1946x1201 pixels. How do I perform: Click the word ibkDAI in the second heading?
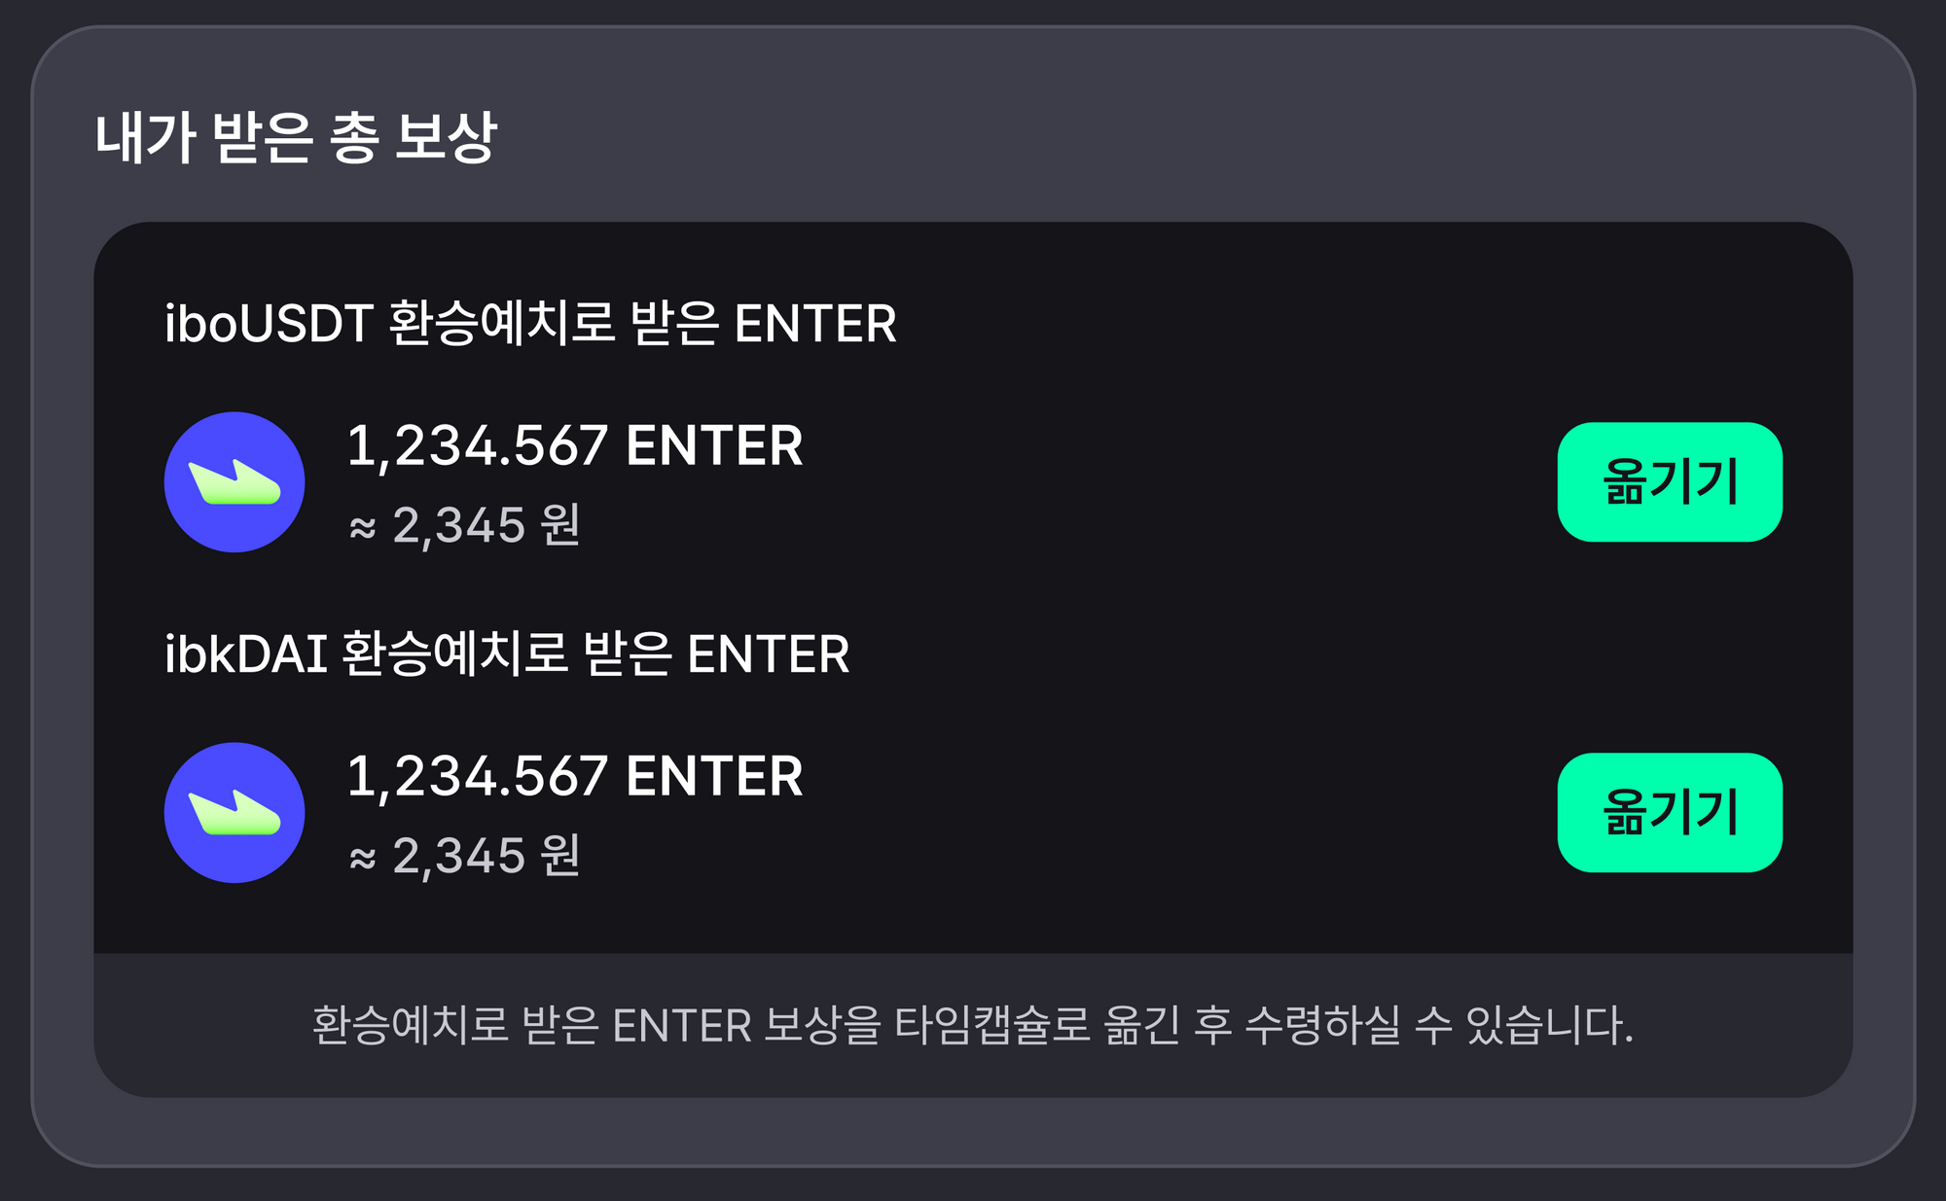pyautogui.click(x=245, y=654)
